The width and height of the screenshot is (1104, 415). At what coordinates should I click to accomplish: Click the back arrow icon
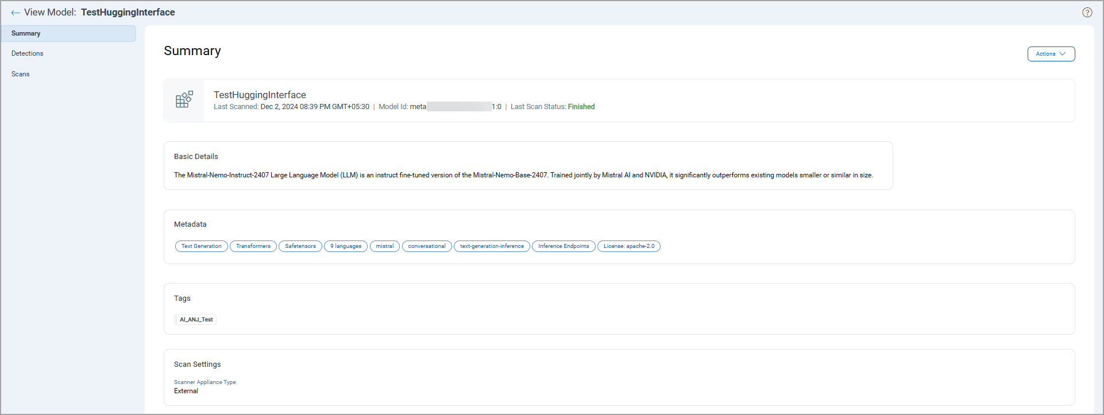(x=16, y=13)
